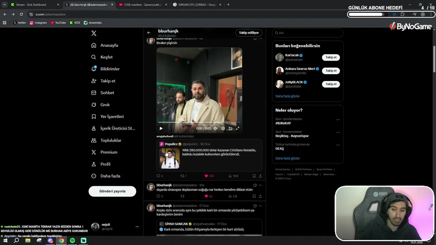The width and height of the screenshot is (436, 245).
Task: Open more options on Bırakın pişirsin post
Action: pos(260,38)
